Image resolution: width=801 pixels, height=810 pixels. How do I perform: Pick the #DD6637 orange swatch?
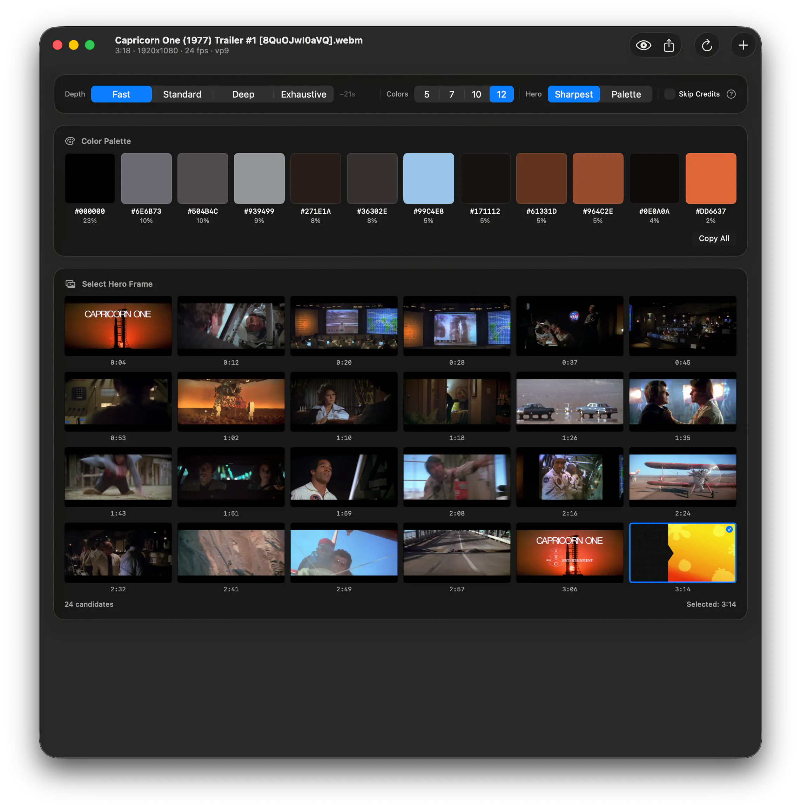point(711,178)
